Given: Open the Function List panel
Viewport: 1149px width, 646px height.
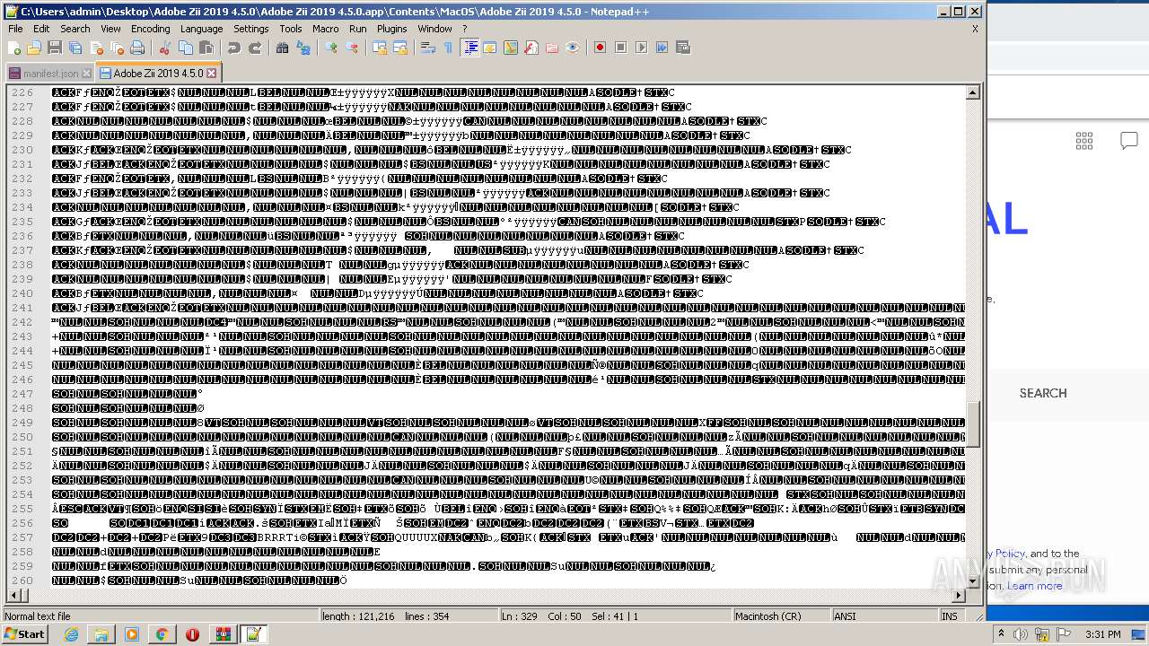Looking at the screenshot, I should (531, 48).
